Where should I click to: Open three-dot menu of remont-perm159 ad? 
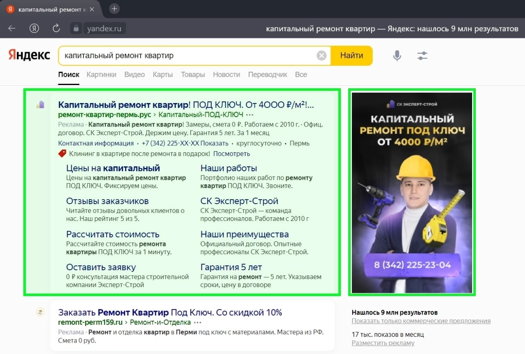click(x=198, y=322)
